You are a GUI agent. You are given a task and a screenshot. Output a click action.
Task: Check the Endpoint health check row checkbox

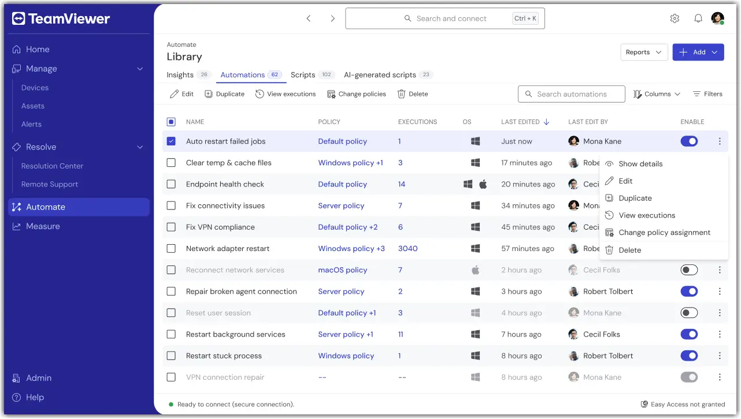point(171,184)
